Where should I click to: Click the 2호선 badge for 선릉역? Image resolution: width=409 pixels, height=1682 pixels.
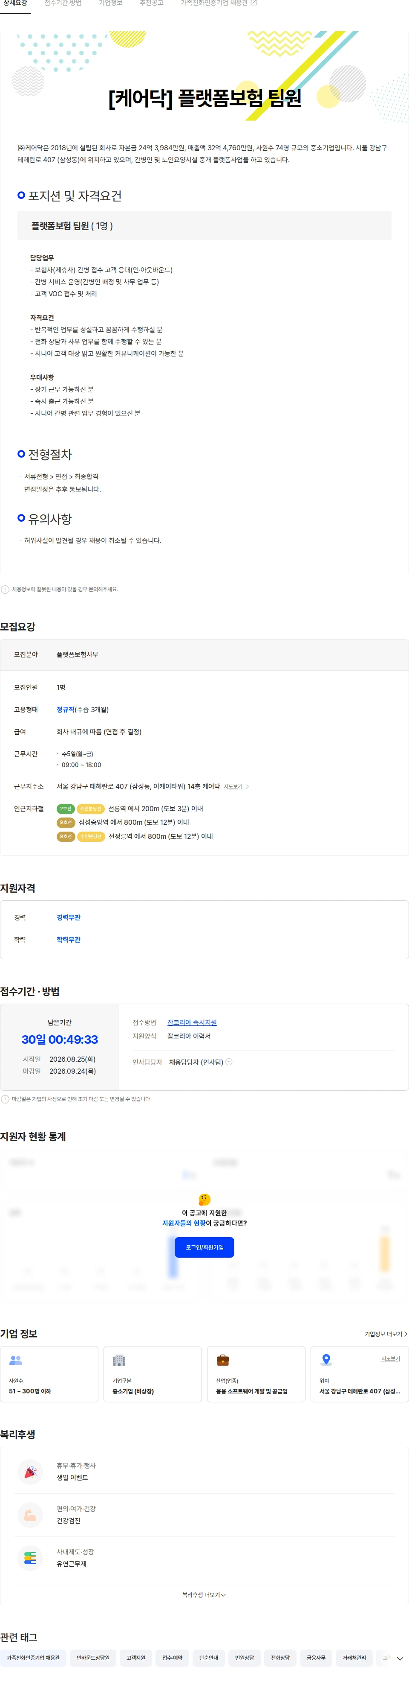[66, 809]
